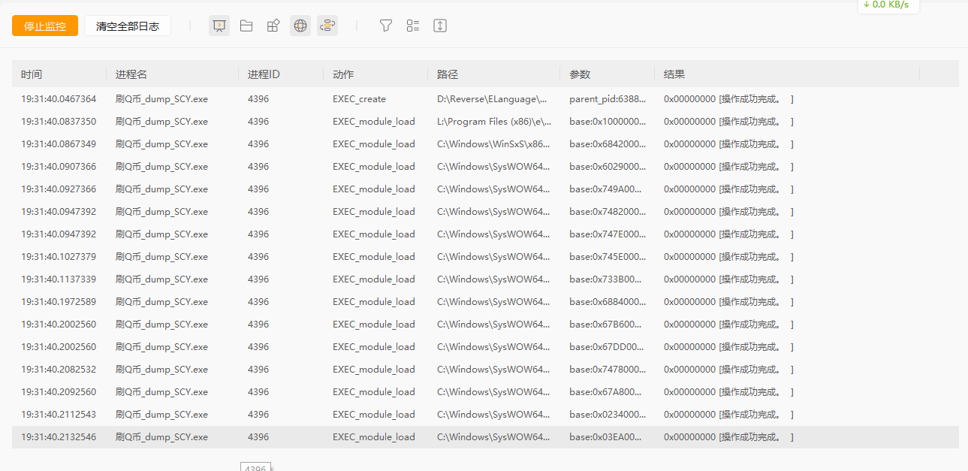Click the auto-scroll vertical arrows icon
This screenshot has height=471, width=968.
[x=440, y=26]
